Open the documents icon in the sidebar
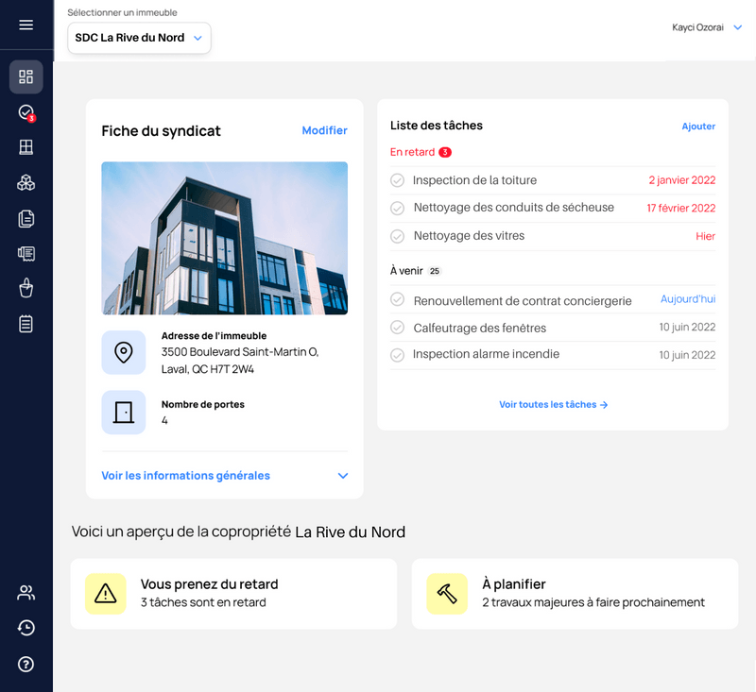 [x=26, y=218]
